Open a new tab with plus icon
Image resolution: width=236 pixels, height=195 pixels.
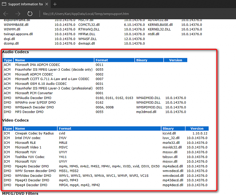55,4
